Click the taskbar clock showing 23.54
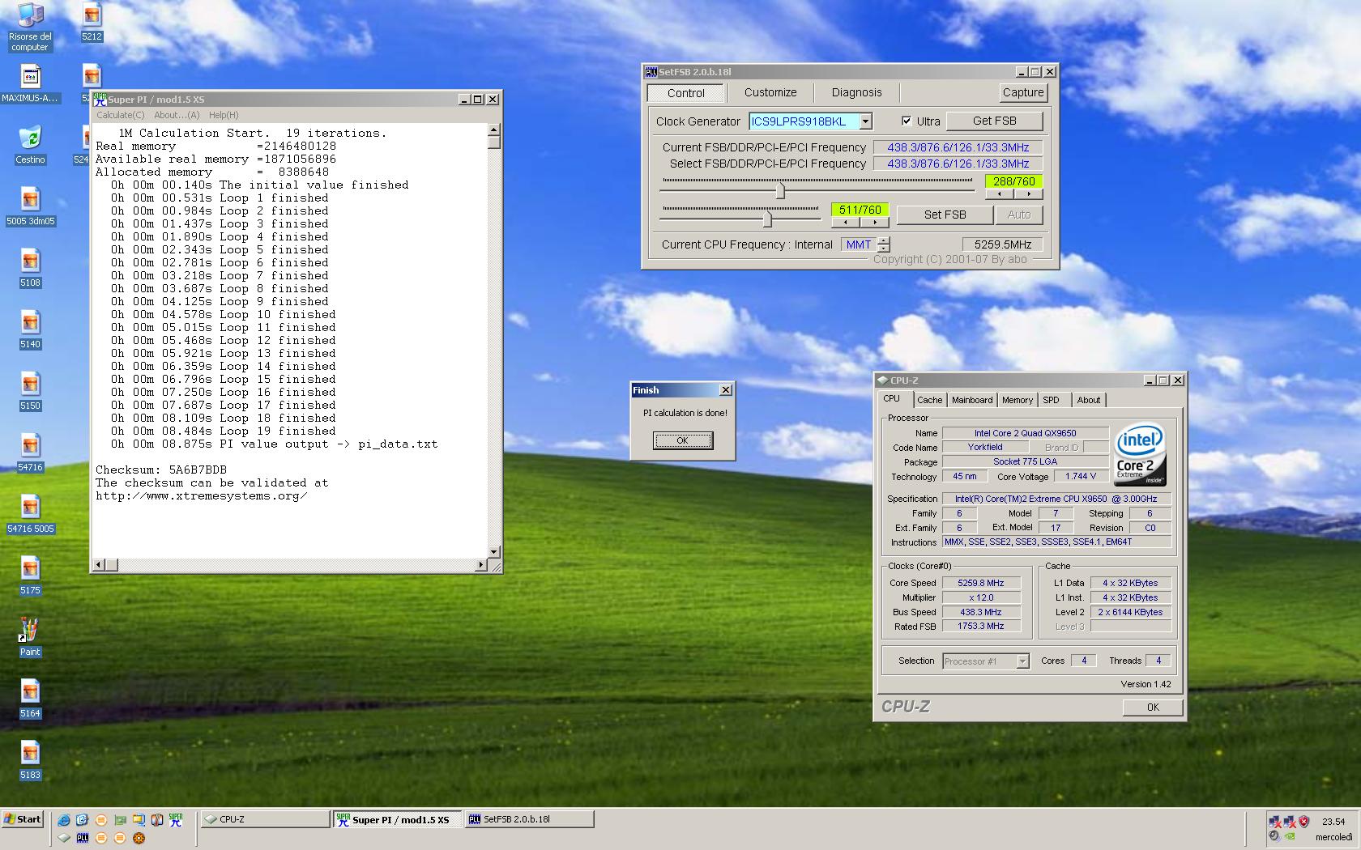The height and width of the screenshot is (850, 1361). 1333,821
